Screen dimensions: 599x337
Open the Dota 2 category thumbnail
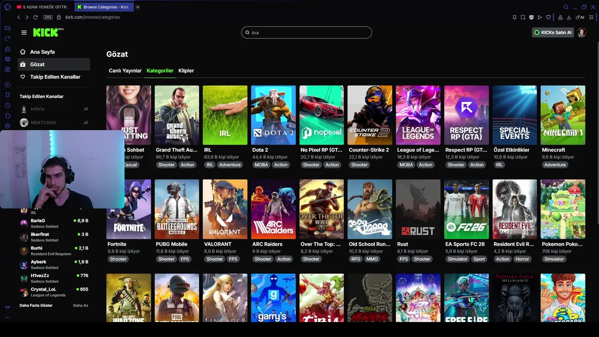[273, 115]
